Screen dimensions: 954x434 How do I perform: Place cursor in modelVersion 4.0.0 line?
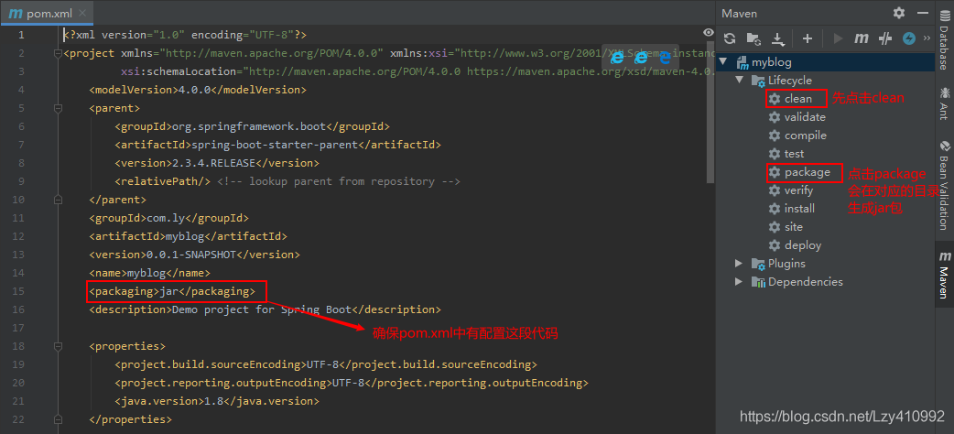pyautogui.click(x=197, y=90)
